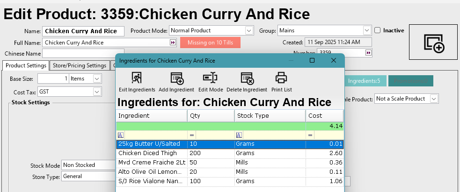Click the add image icon box
The image size is (460, 192).
coord(433,42)
